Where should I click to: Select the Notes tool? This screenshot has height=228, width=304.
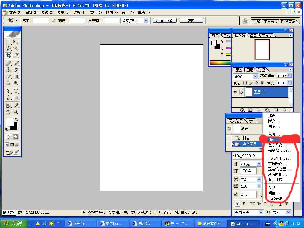coord(8,105)
